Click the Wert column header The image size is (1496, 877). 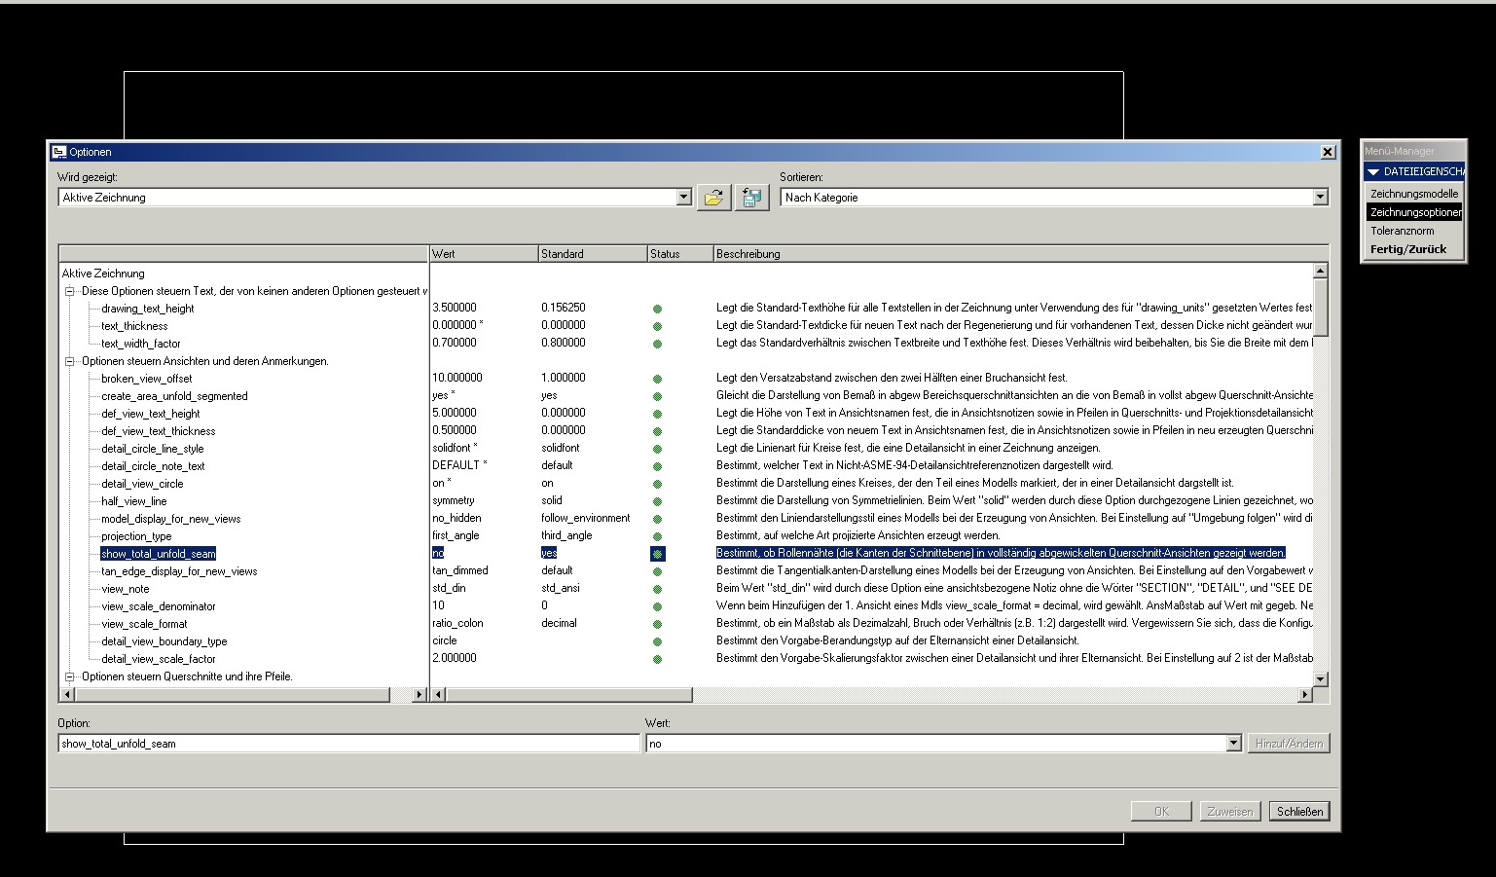[484, 254]
